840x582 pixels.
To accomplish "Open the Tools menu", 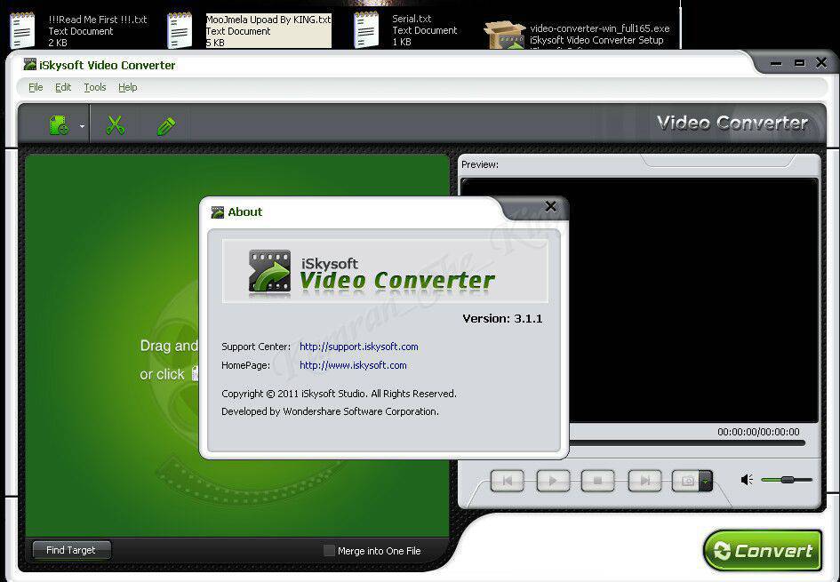I will click(95, 87).
